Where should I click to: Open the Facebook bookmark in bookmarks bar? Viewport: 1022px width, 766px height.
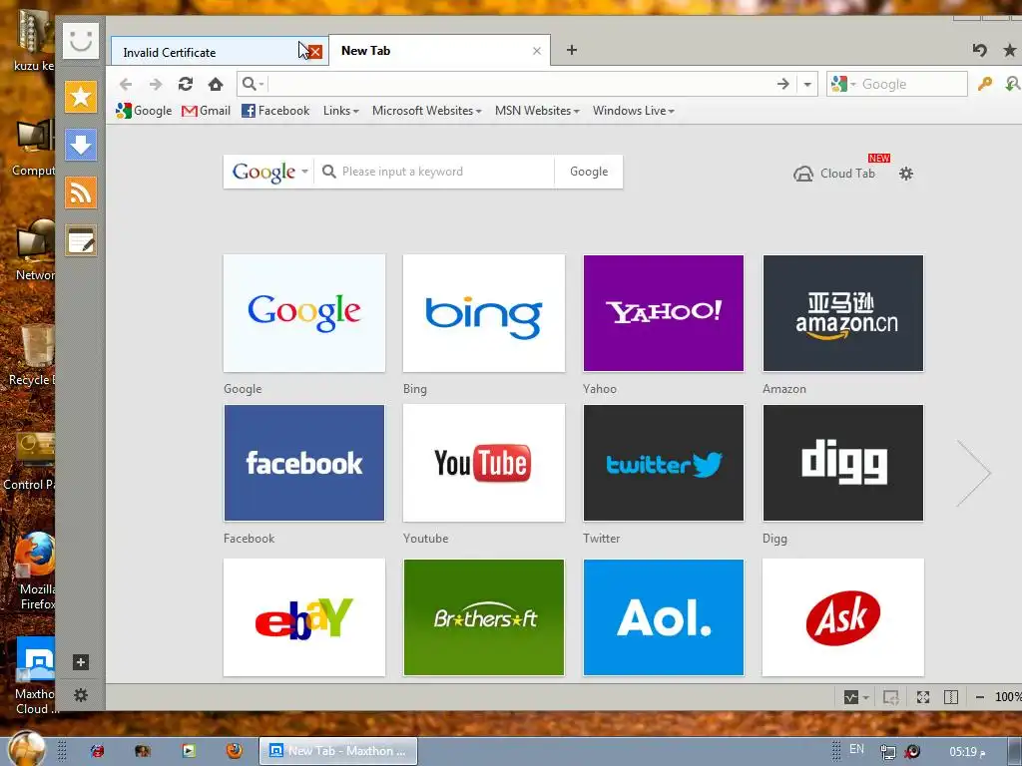click(x=275, y=111)
